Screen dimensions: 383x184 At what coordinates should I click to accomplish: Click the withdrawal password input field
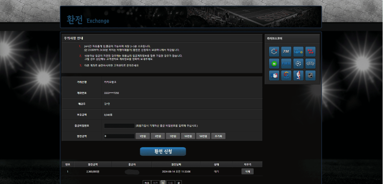(119, 126)
